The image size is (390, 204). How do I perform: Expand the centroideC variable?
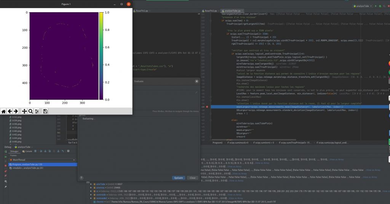coord(91,198)
